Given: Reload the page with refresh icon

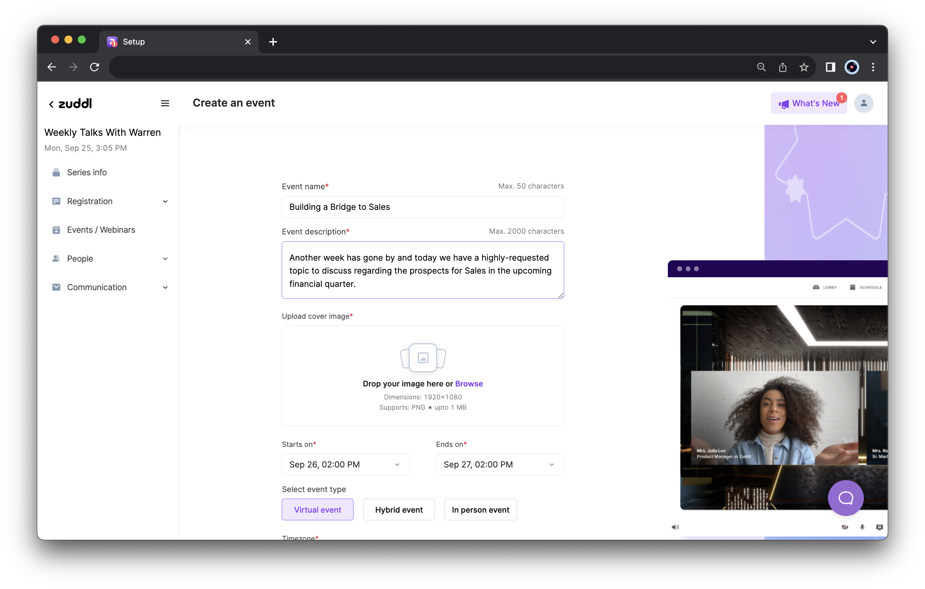Looking at the screenshot, I should 94,67.
